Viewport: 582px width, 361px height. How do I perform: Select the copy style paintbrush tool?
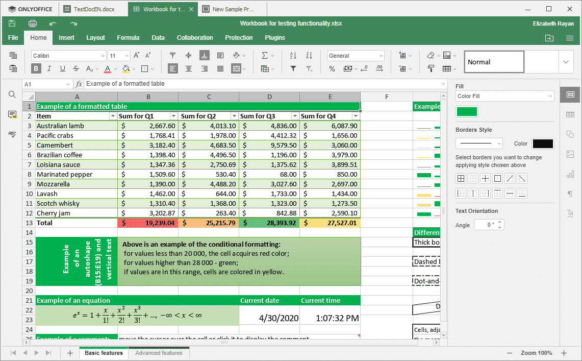[431, 69]
